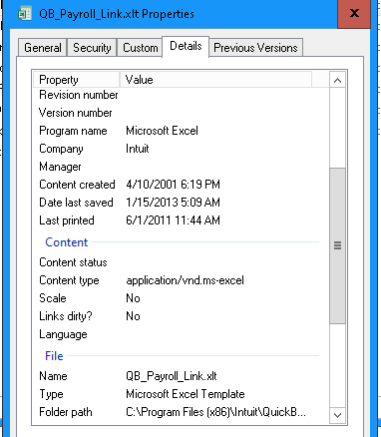The image size is (381, 437).
Task: Click the value Microsoft Excel
Action: (162, 131)
